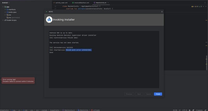Select the res (generated) tree item
This screenshot has width=208, height=111.
point(13,18)
